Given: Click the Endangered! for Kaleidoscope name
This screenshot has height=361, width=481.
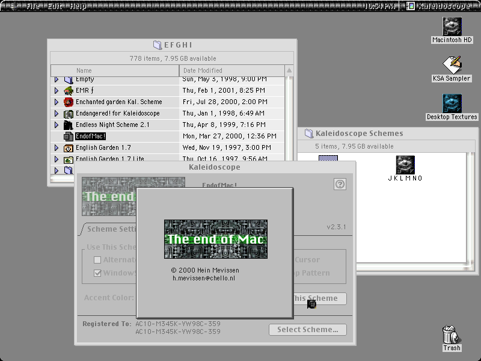Looking at the screenshot, I should 117,113.
